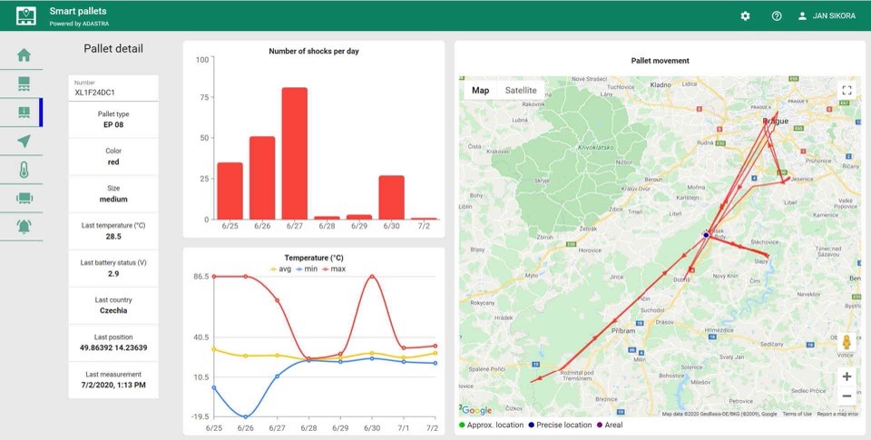Viewport: 871px width, 440px height.
Task: Open the Home icon in the sidebar
Action: pyautogui.click(x=24, y=55)
